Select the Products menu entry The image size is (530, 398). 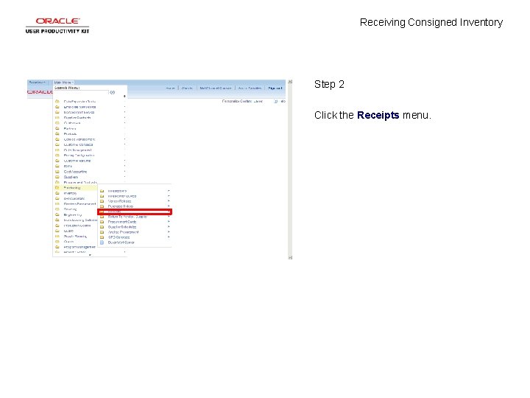tap(70, 134)
